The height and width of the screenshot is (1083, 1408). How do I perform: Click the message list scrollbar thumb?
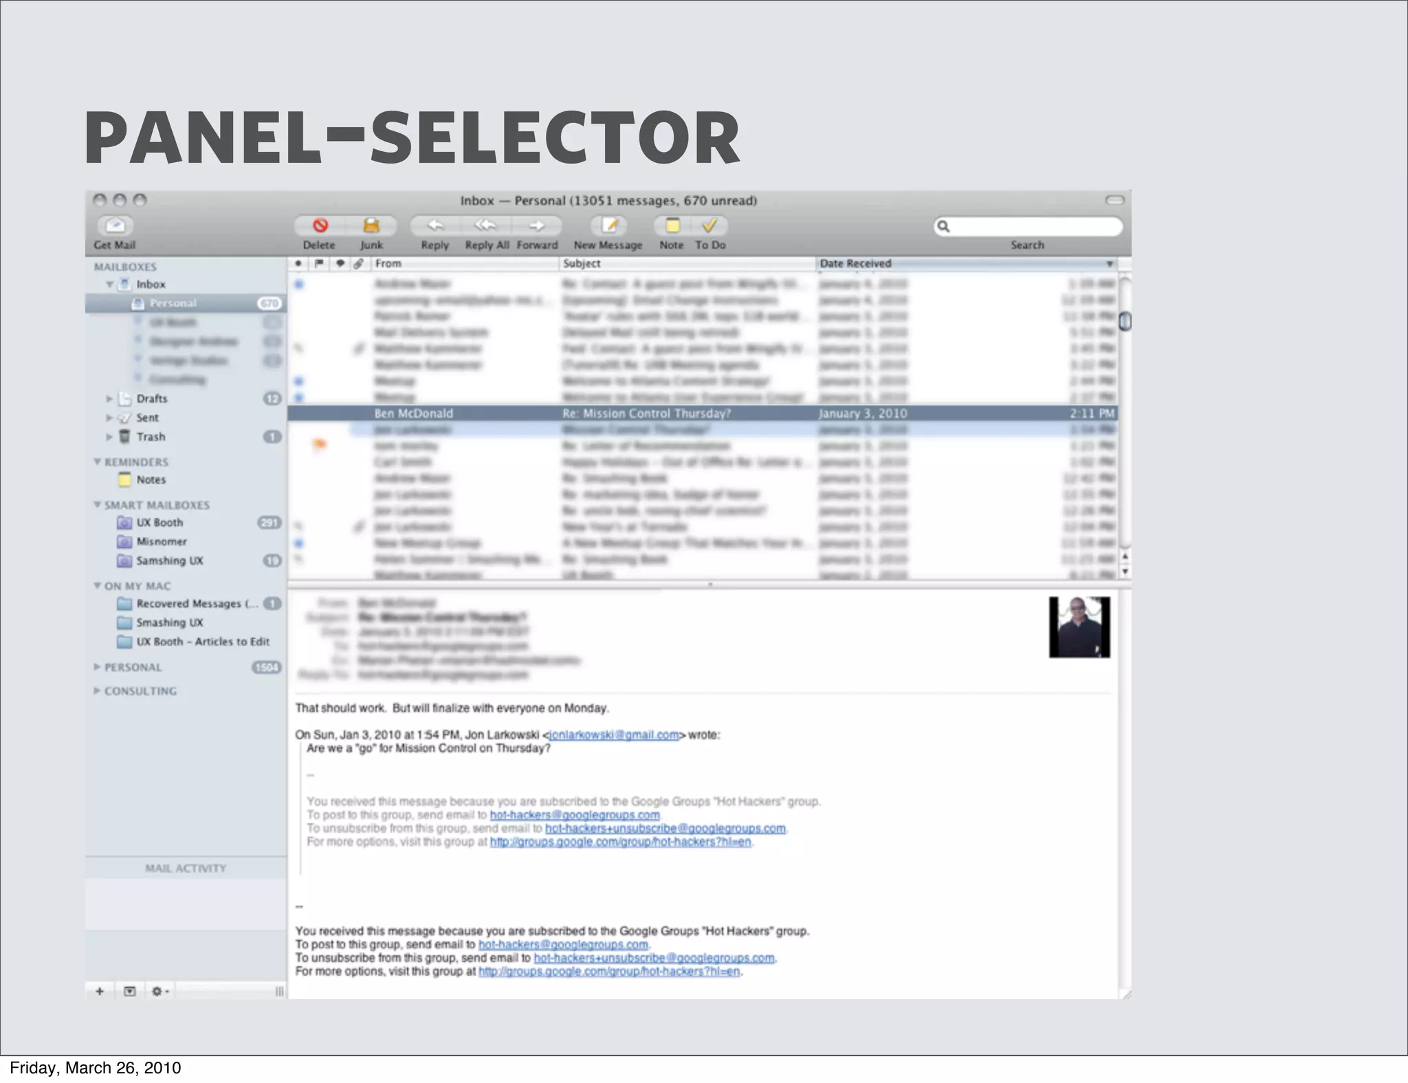coord(1125,321)
